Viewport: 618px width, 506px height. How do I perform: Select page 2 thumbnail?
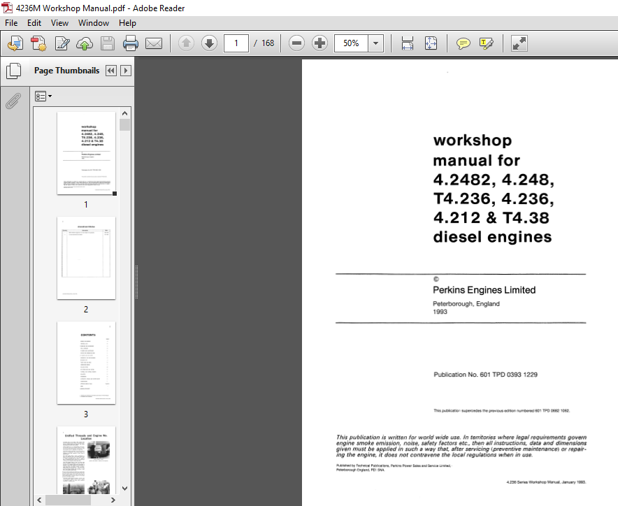[x=86, y=258]
